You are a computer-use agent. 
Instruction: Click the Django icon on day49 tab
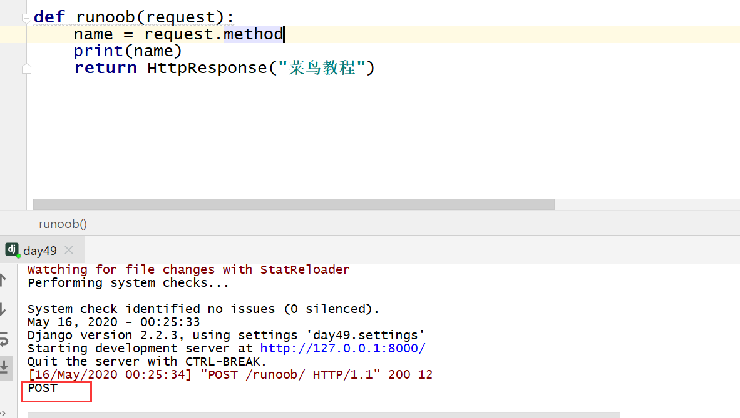point(12,250)
